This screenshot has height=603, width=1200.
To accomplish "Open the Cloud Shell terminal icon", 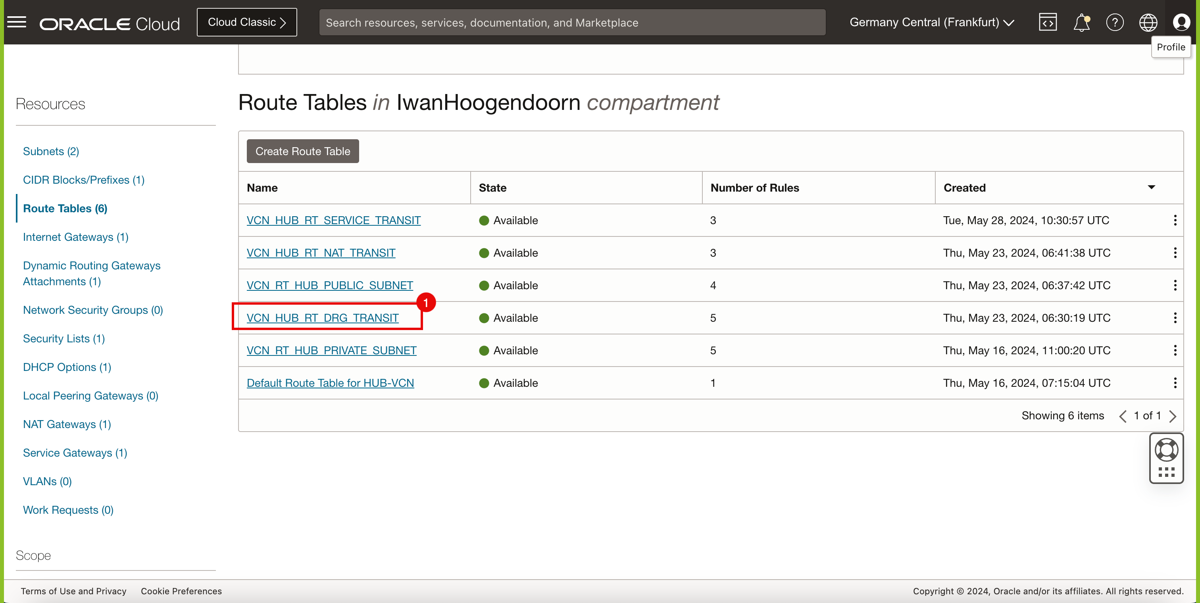I will tap(1047, 22).
